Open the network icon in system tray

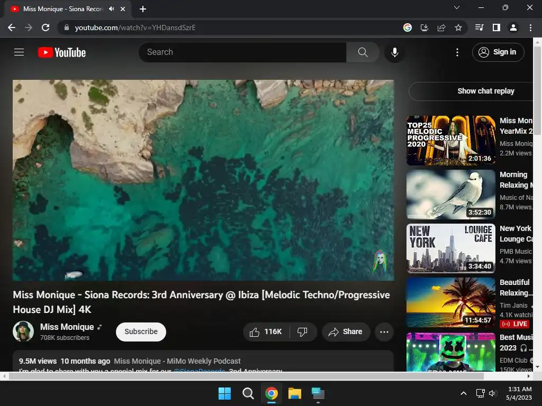pos(480,393)
